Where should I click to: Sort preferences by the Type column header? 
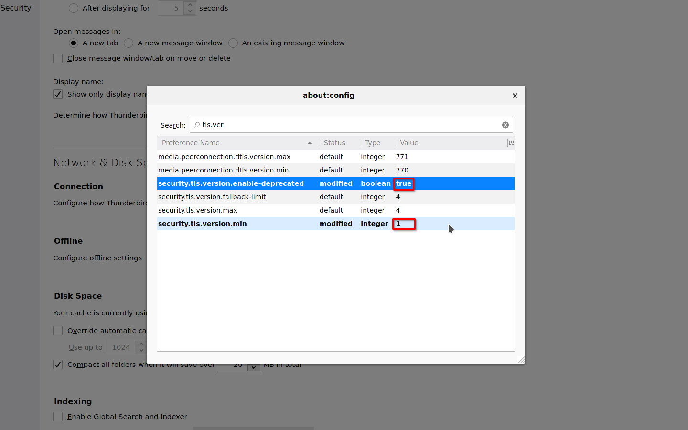373,143
